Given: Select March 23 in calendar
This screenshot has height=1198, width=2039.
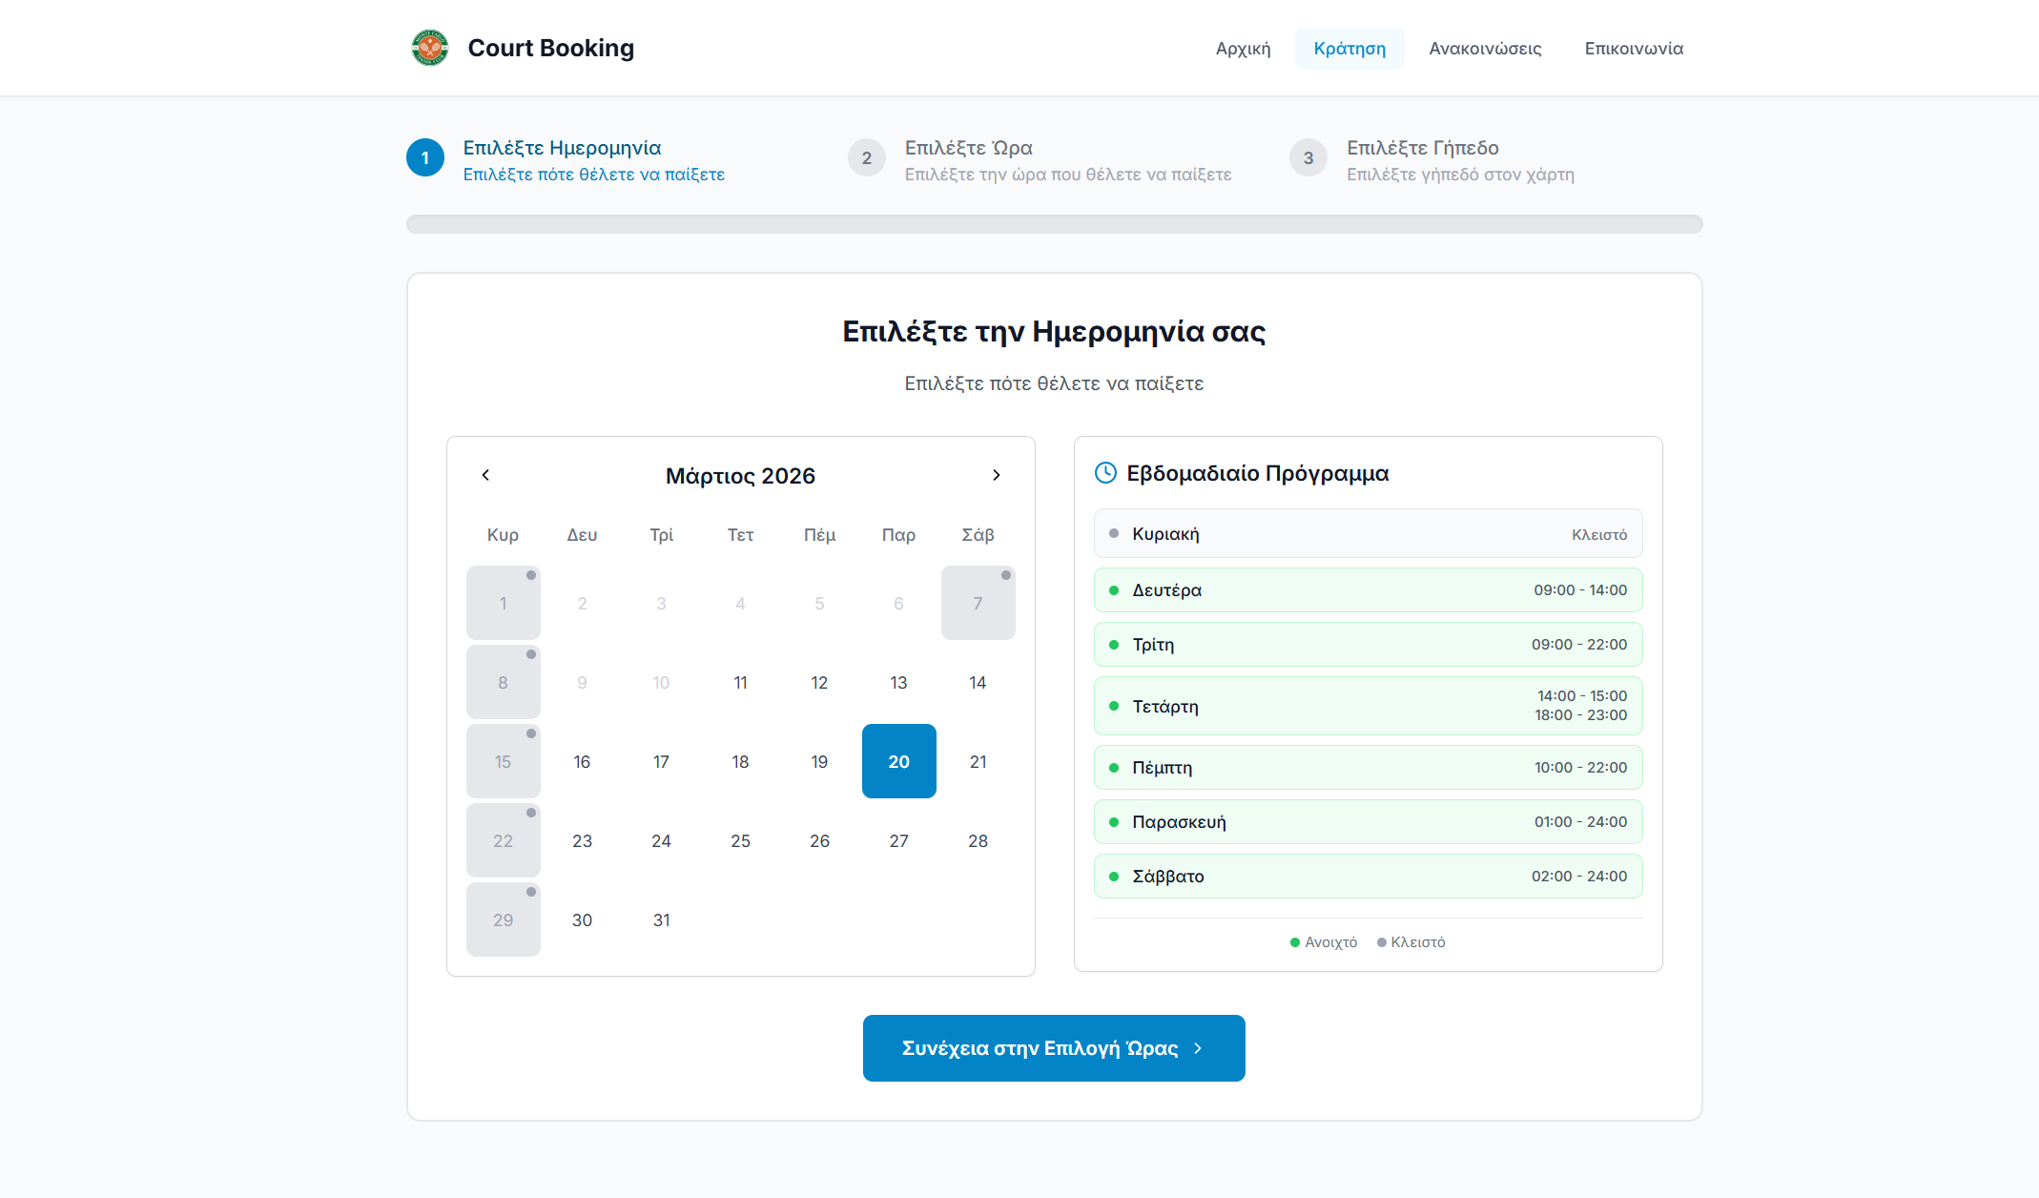Looking at the screenshot, I should (582, 840).
